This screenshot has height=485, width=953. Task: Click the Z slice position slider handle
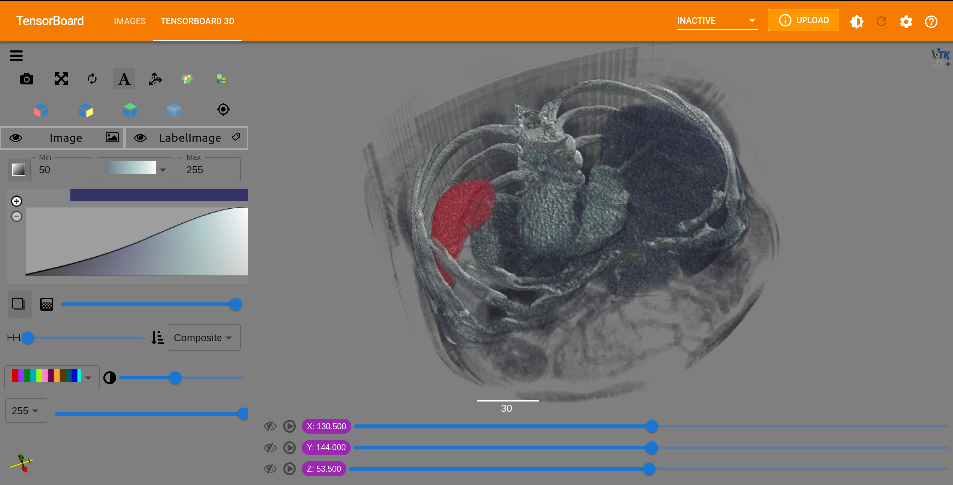pyautogui.click(x=649, y=469)
